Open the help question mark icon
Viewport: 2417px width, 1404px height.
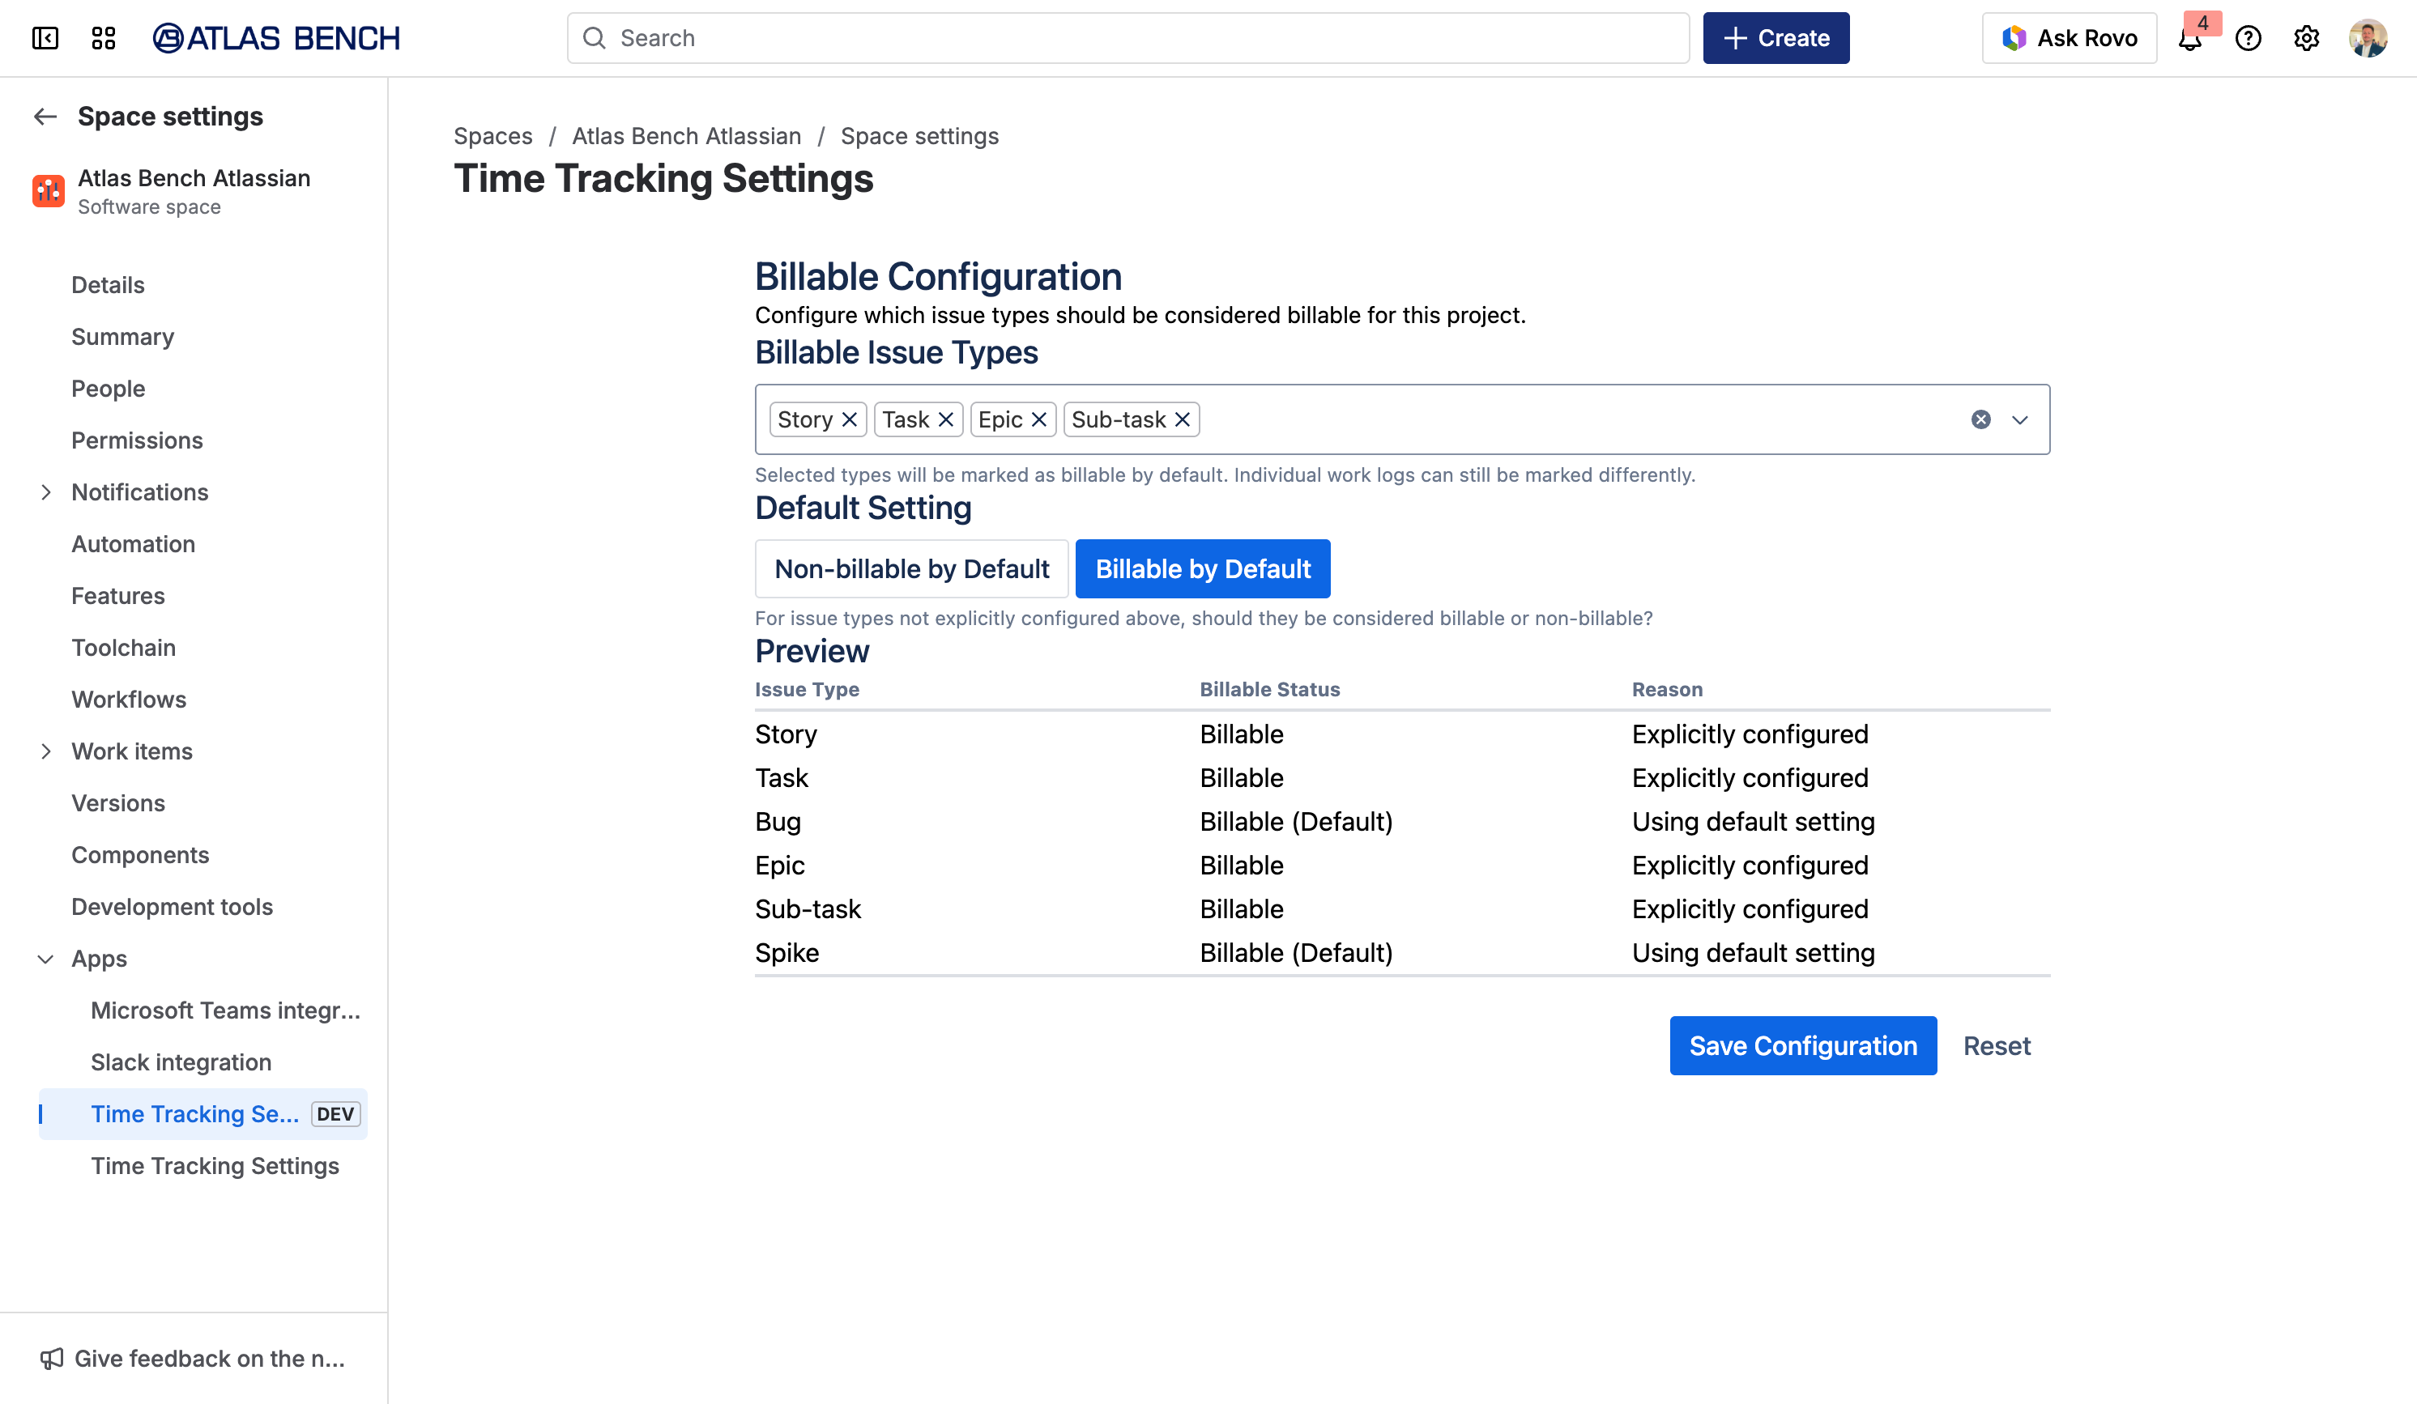click(x=2249, y=38)
